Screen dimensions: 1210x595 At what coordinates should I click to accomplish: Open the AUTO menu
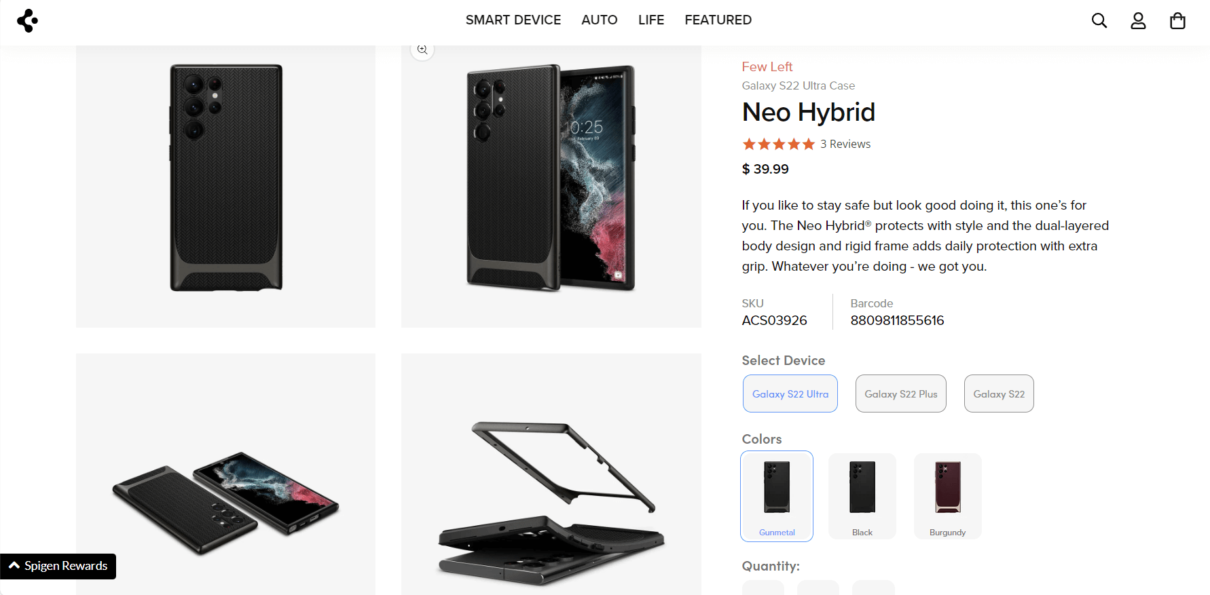click(599, 20)
